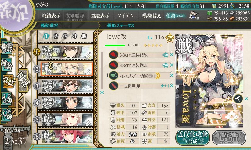Open the 補給 resupply side icon
Image resolution: width=251 pixels, height=150 pixels.
(x=7, y=64)
